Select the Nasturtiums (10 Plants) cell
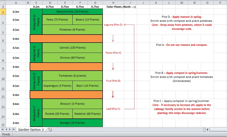The width and height of the screenshot is (227, 137). coord(72,12)
